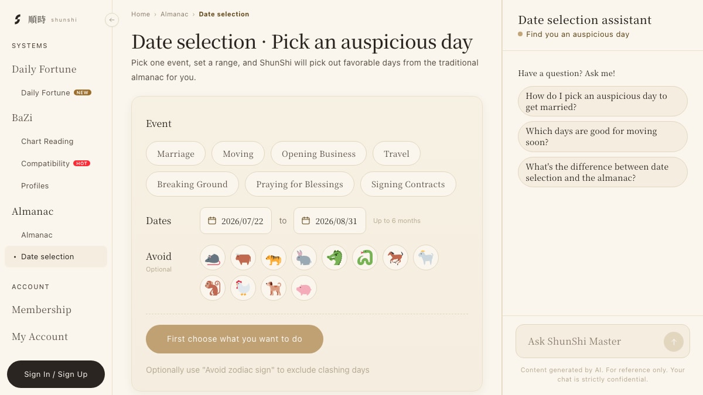Click the send arrow in chat box

(x=674, y=342)
